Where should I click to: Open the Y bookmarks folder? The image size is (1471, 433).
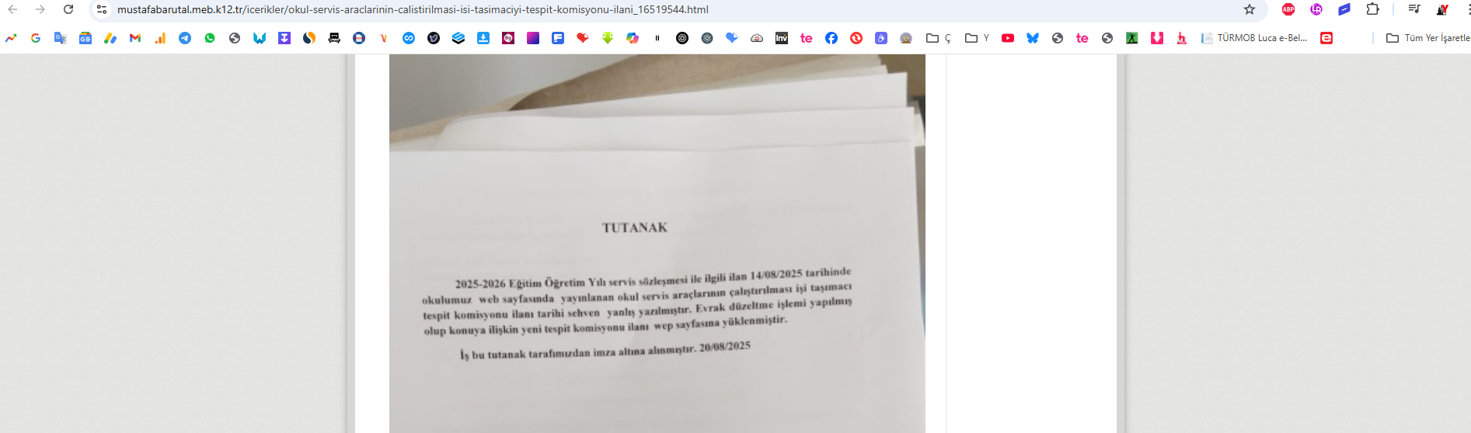pos(978,38)
